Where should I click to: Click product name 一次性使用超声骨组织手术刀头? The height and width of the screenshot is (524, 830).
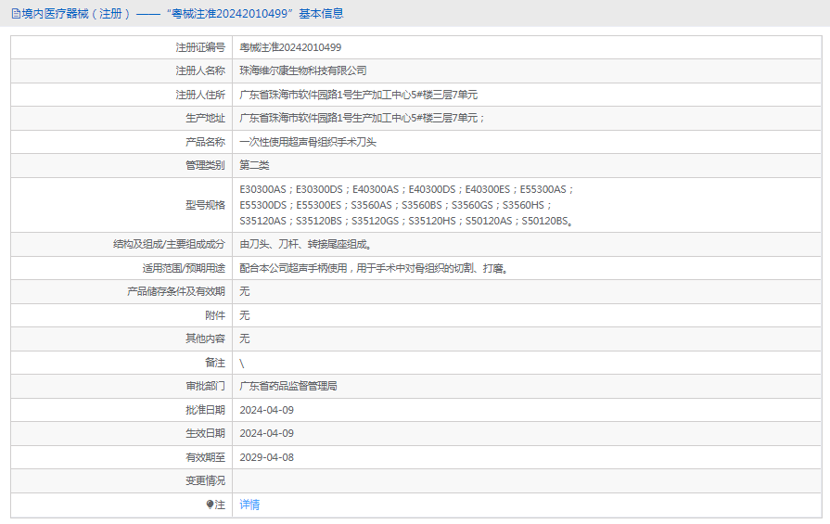click(x=308, y=142)
